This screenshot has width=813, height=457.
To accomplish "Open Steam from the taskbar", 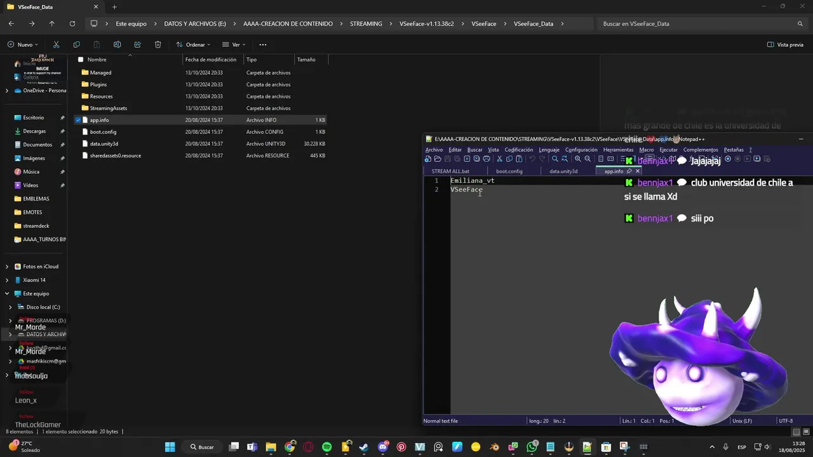I will [363, 447].
